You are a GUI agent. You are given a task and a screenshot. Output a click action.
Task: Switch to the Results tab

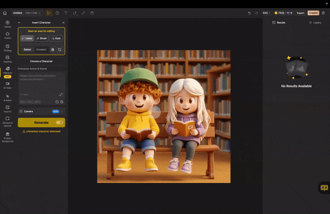click(279, 23)
